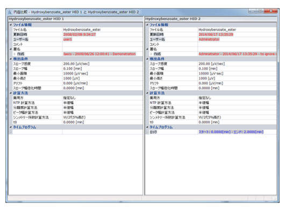Select Administrator in HID 2 ユーザー名 row
Image resolution: width=285 pixels, height=211 pixels.
(x=209, y=39)
